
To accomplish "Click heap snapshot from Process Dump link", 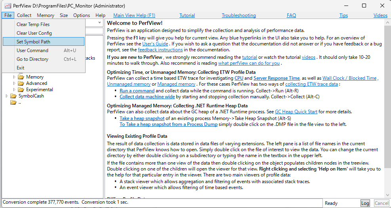I will coord(169,124).
